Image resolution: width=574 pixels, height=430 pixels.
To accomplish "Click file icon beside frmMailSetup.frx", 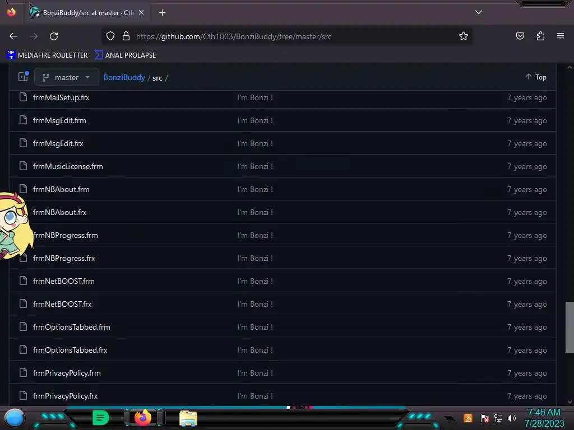I will (24, 97).
